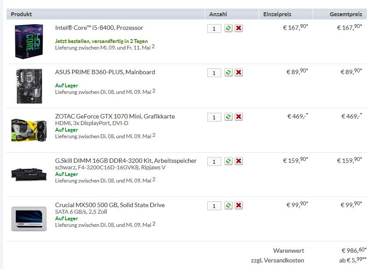
Task: Click green refresh icon for Intel Core i5-8400
Action: coord(228,28)
